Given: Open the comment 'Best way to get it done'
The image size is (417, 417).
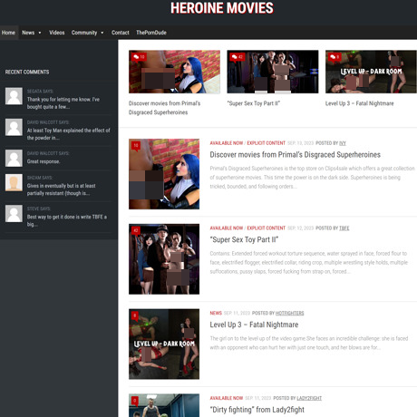Looking at the screenshot, I should pos(67,220).
